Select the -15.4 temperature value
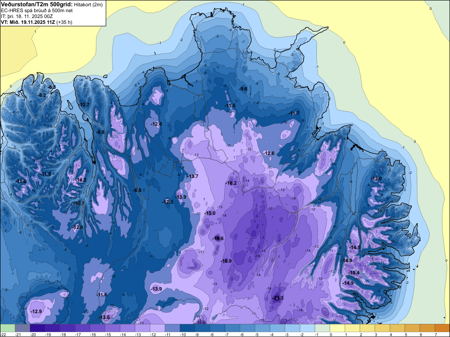 354,273
